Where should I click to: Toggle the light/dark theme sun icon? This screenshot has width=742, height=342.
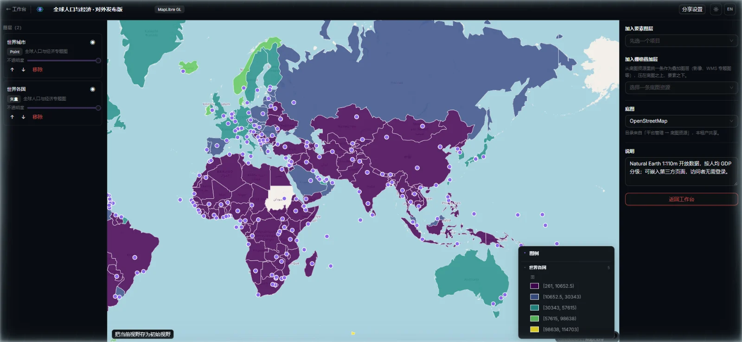[x=716, y=9]
